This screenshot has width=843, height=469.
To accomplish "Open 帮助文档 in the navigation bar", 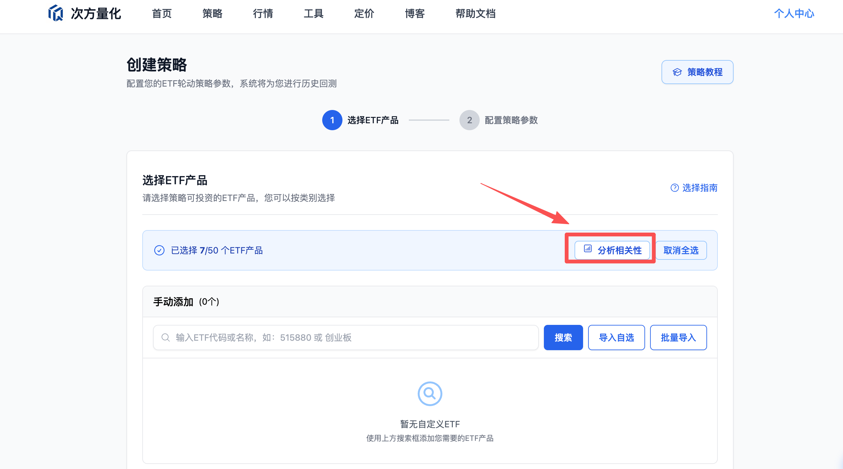I will pyautogui.click(x=476, y=13).
